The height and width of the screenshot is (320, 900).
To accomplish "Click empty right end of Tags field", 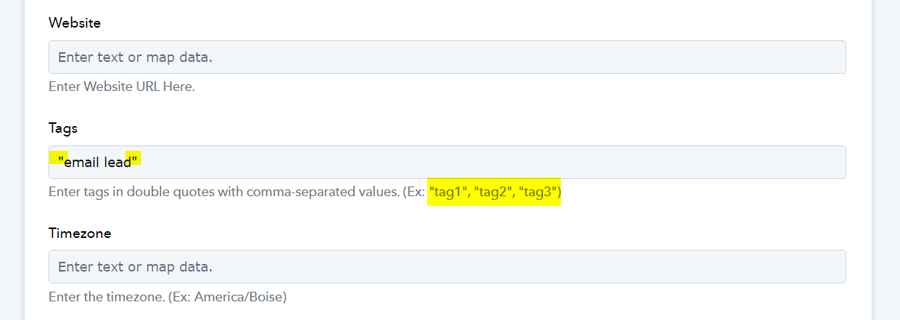I will pos(784,162).
